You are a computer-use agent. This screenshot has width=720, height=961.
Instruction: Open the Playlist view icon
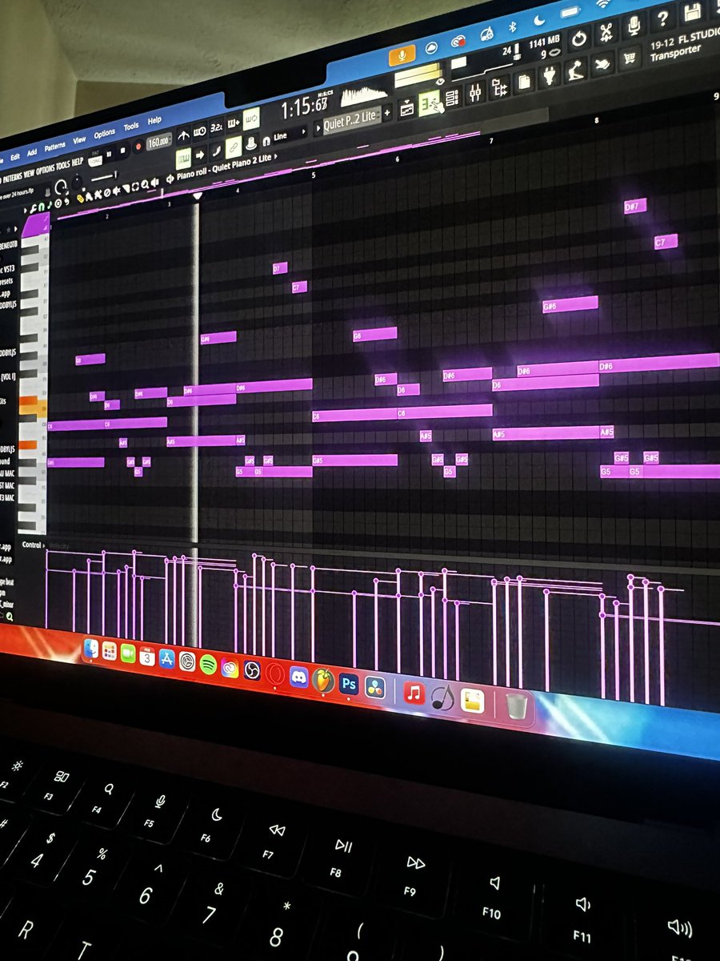coord(407,108)
